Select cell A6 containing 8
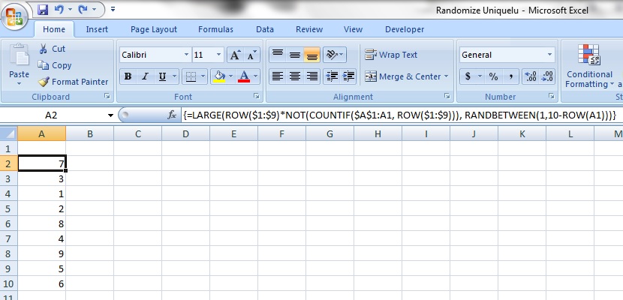 (x=41, y=224)
